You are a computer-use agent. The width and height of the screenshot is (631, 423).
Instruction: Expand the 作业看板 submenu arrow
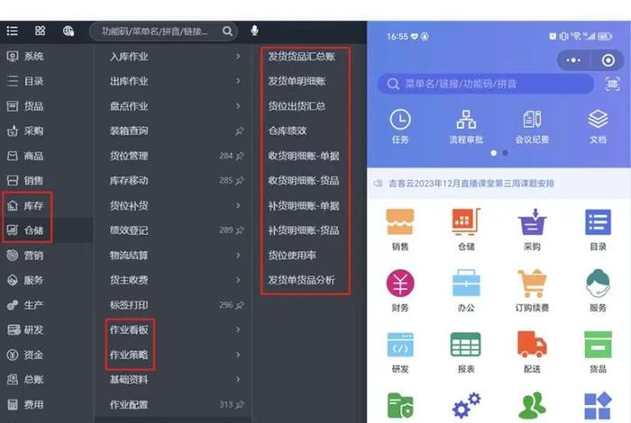coord(238,329)
